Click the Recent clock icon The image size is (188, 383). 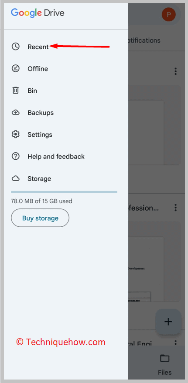16,47
